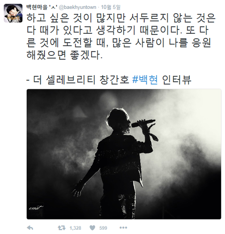Click the display name 백현마을 'ㅅ'
This screenshot has height=234, width=225.
point(42,7)
